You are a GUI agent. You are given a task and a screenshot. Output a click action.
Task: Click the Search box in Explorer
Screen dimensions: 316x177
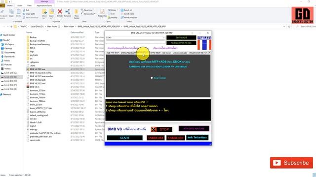(306, 27)
